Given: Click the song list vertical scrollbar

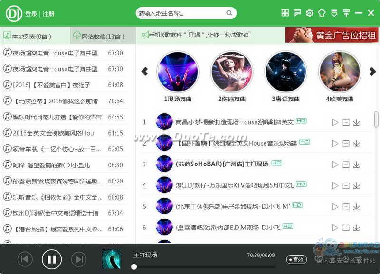Looking at the screenshot, I should 376,119.
